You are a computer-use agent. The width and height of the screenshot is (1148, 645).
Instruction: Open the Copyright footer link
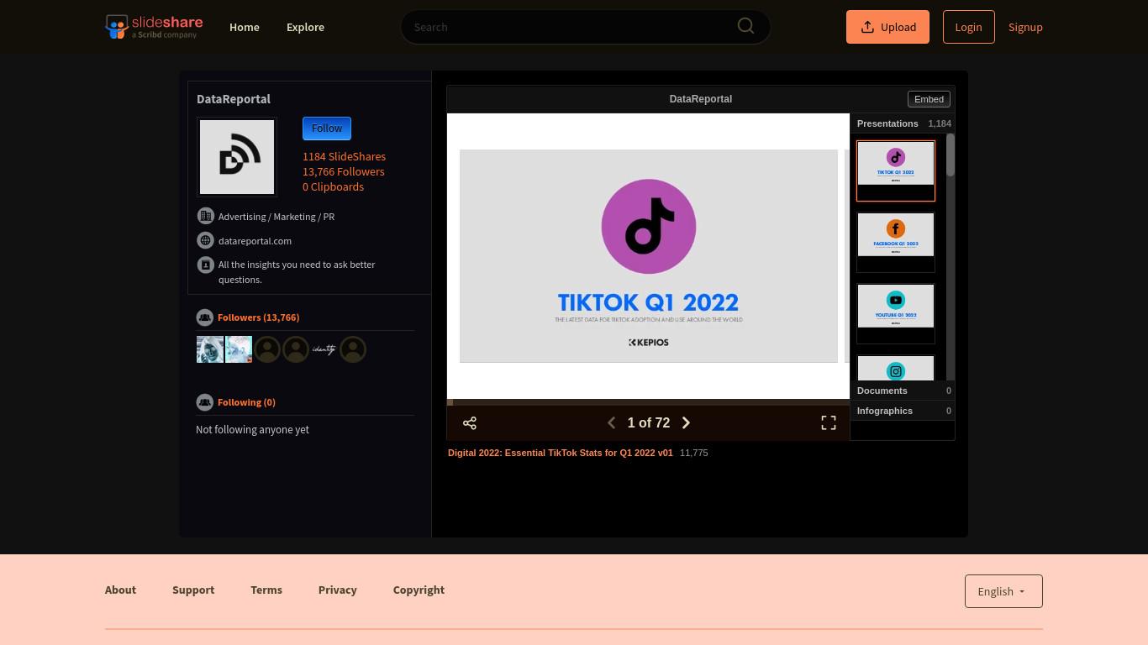point(419,590)
